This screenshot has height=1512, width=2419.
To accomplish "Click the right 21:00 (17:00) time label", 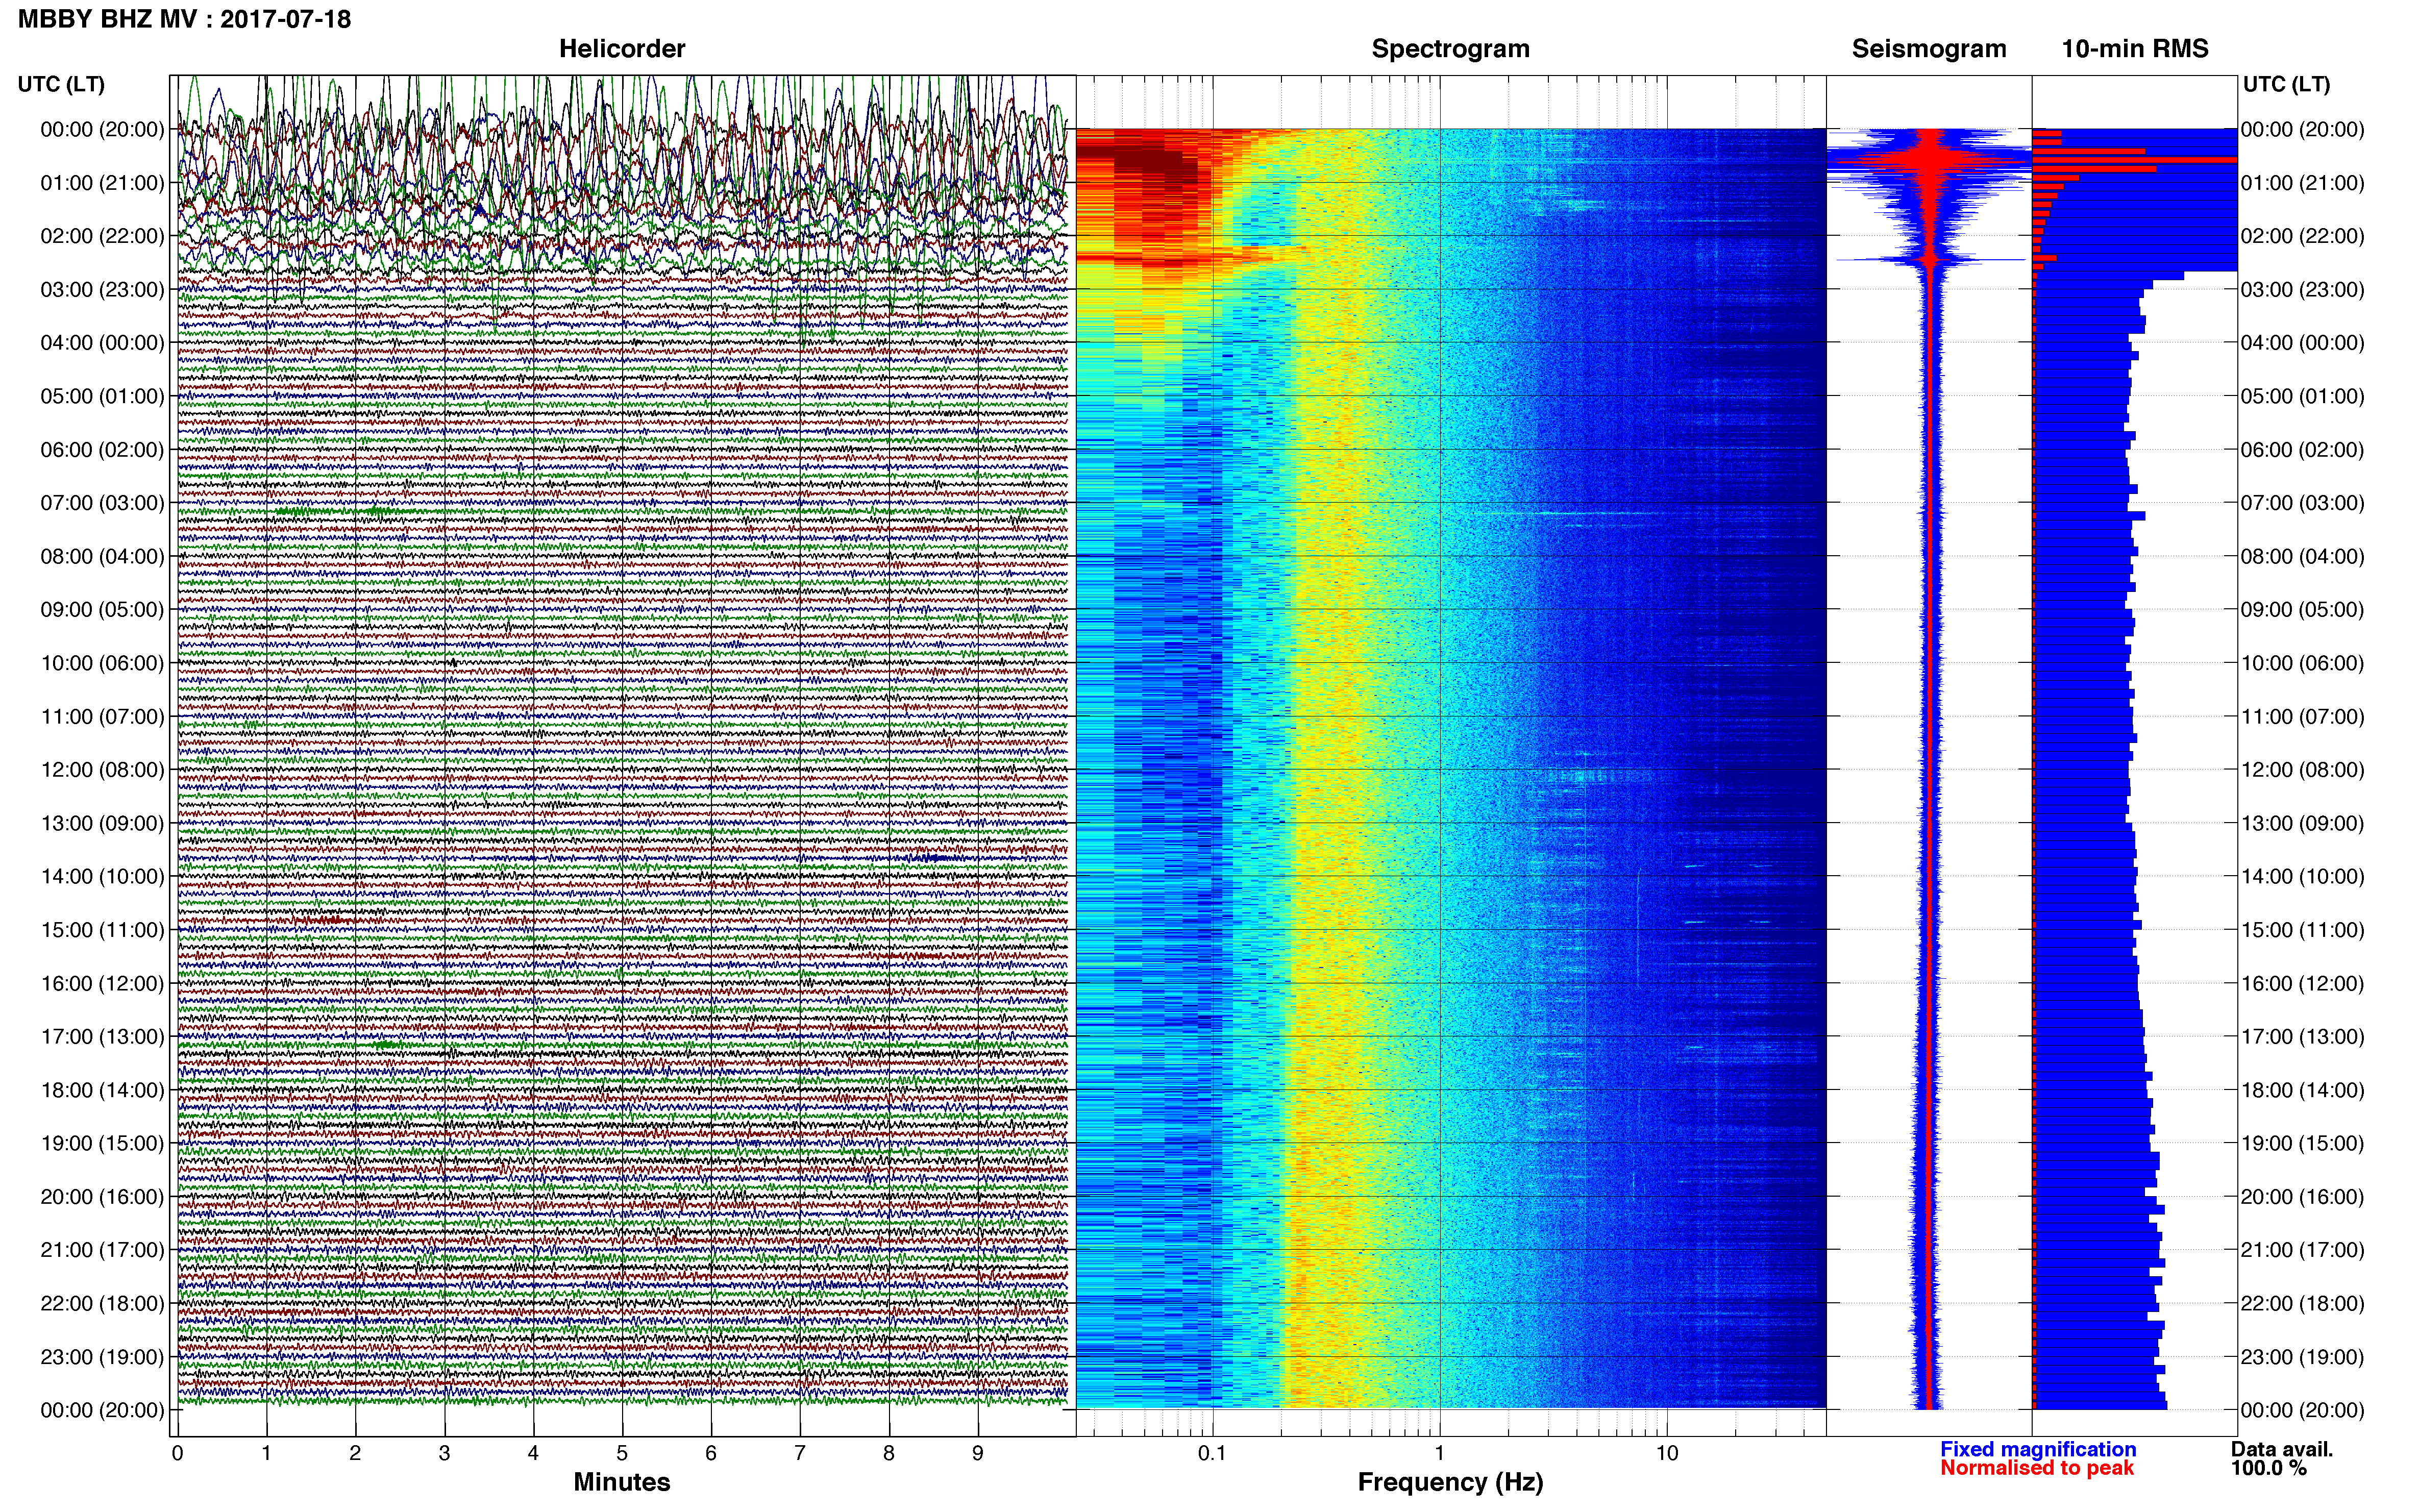I will pos(2302,1250).
